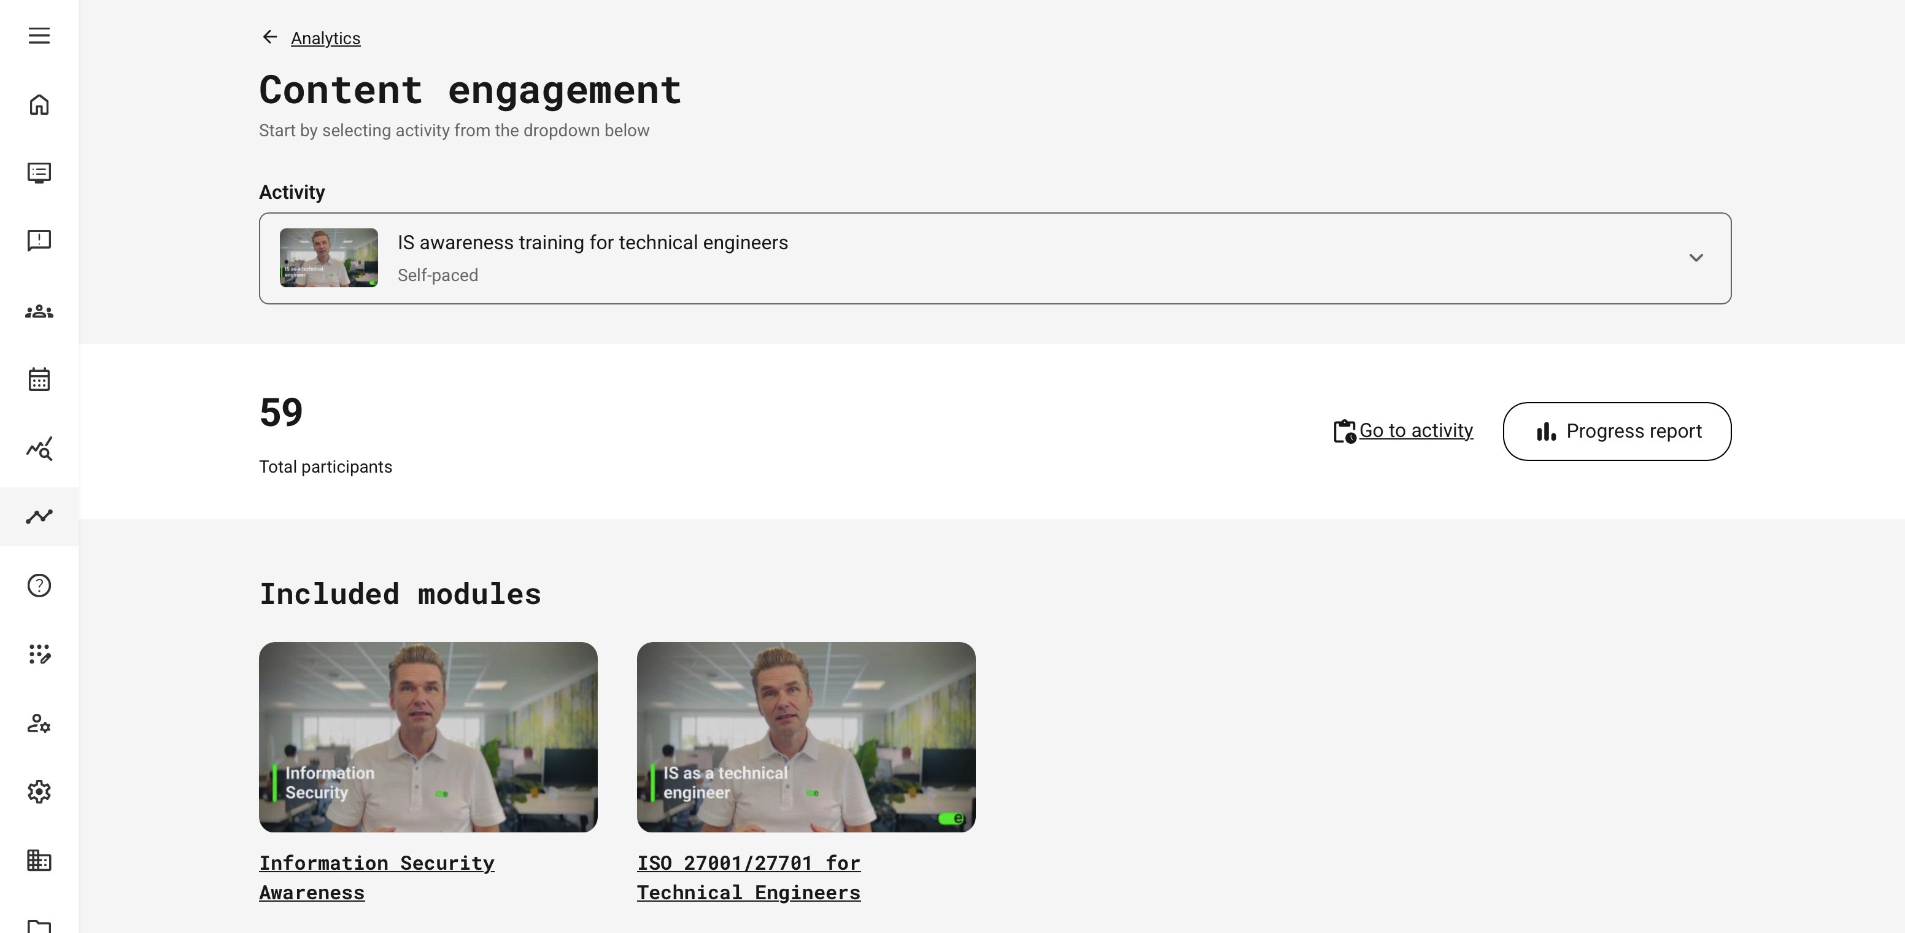Click the back arrow beside Analytics
This screenshot has width=1905, height=933.
click(270, 37)
